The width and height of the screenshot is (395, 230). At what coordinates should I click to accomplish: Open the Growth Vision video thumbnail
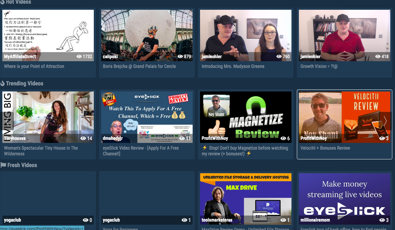coord(344,36)
